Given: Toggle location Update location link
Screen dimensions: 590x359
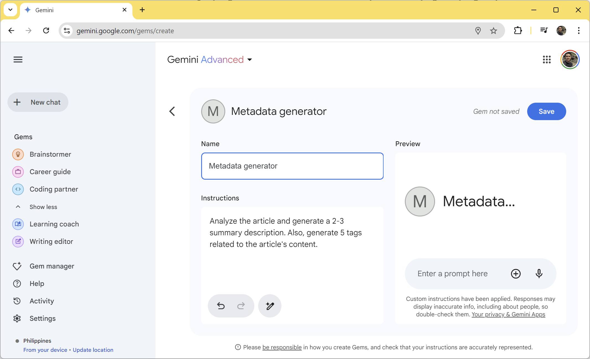Looking at the screenshot, I should tap(93, 350).
